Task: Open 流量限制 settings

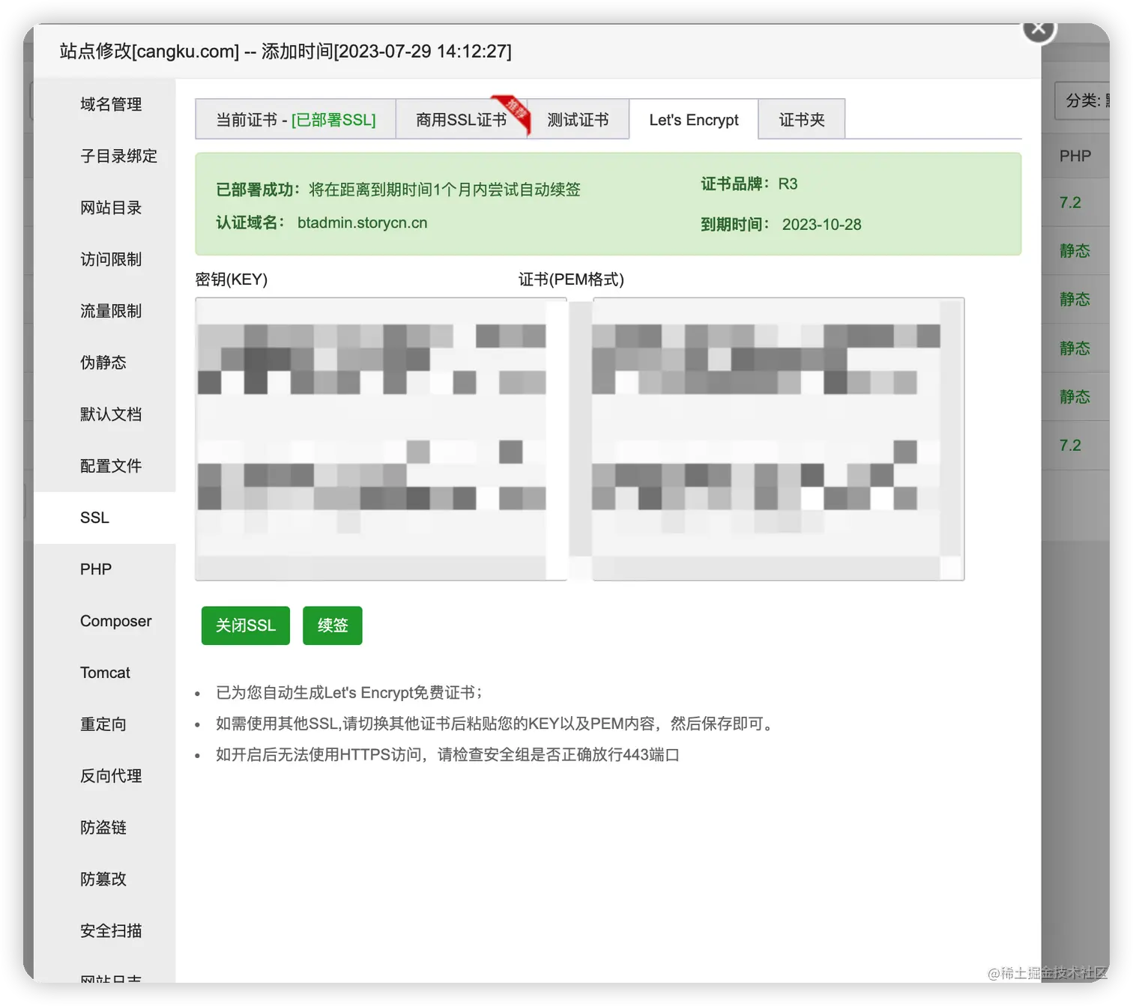Action: 105,311
